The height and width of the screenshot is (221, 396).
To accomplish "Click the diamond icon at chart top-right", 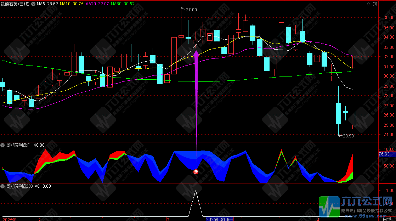I will (x=369, y=4).
